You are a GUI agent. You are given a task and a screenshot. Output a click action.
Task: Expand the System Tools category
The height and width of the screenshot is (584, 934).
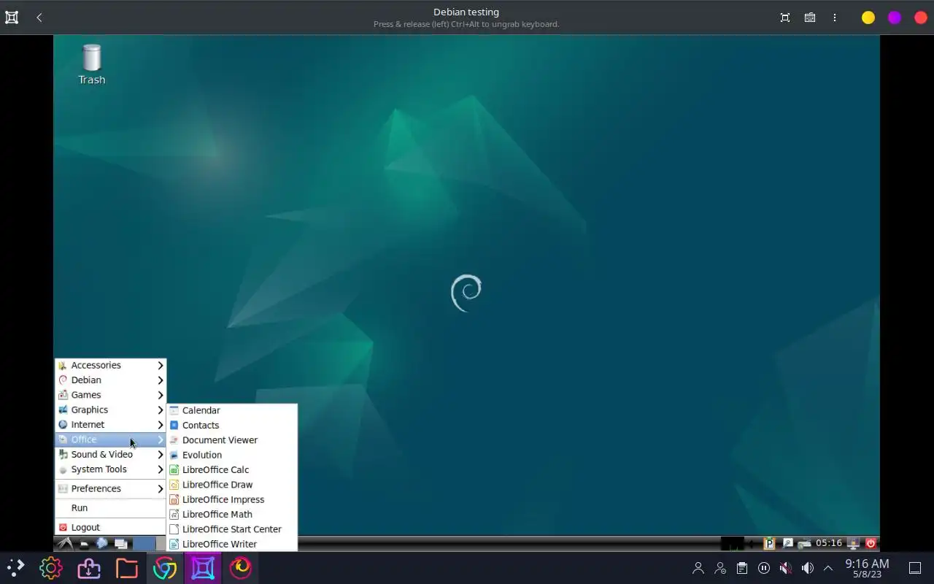pyautogui.click(x=110, y=469)
